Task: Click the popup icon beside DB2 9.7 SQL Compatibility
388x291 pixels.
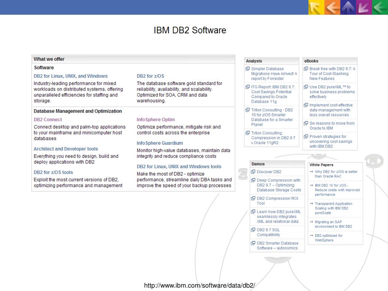Action: 253,230
